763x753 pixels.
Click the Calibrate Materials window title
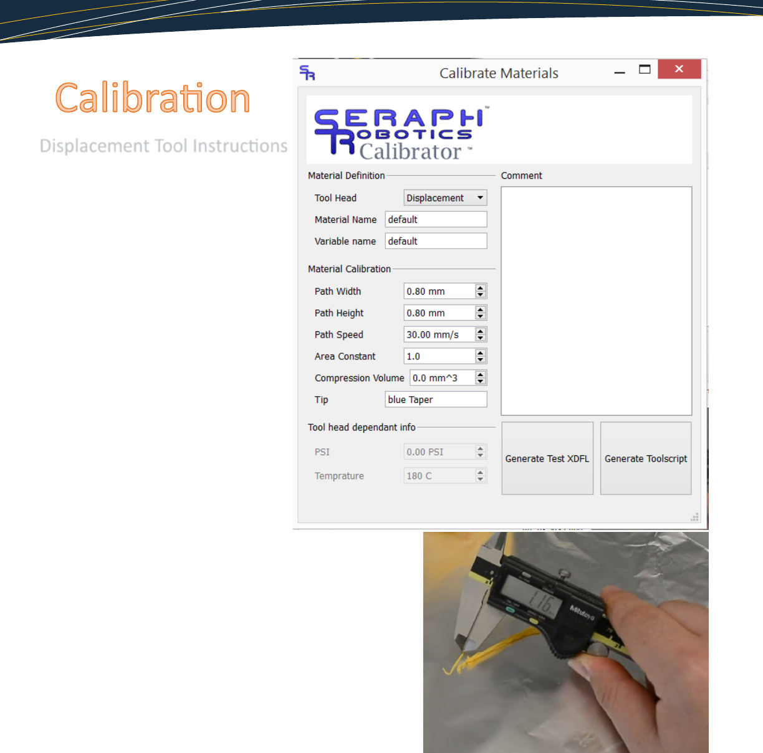point(499,73)
